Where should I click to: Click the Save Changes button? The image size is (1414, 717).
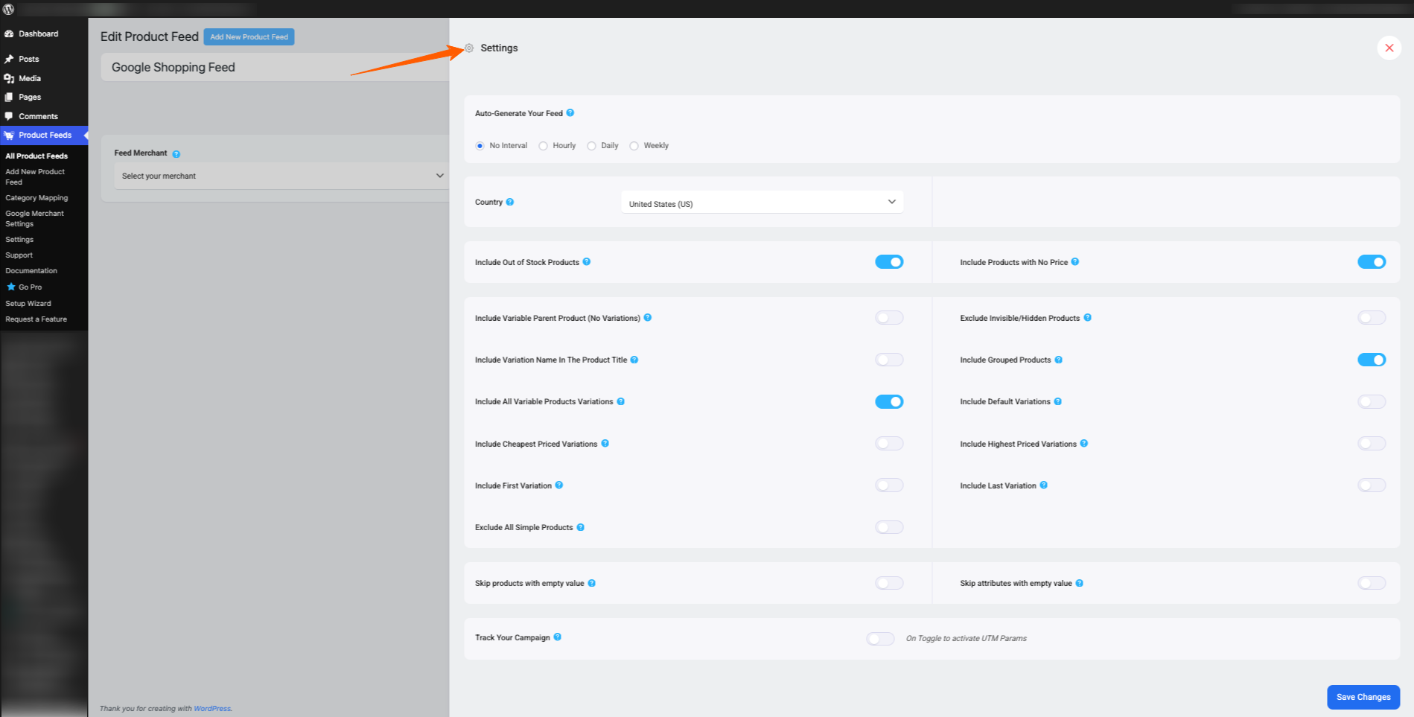click(1363, 697)
